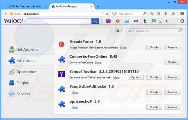Remove the ArcadeParlor extension
Screen dimensions: 188x120
click(x=172, y=47)
